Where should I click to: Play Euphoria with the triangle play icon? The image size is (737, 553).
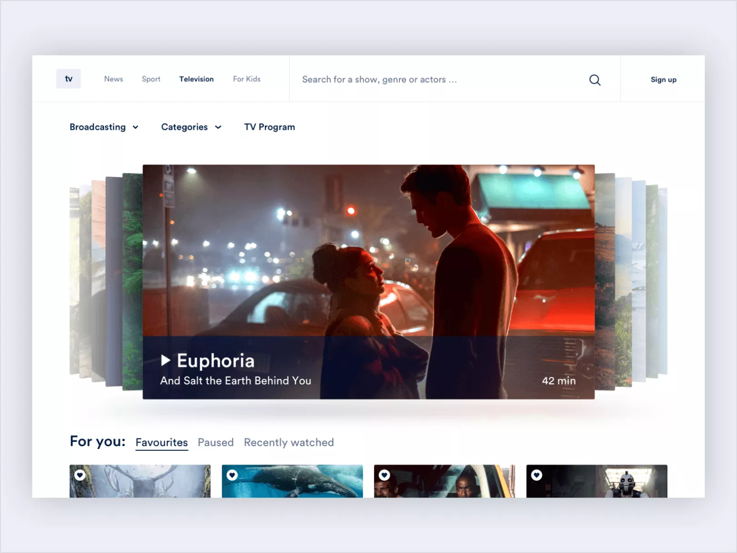[x=166, y=361]
